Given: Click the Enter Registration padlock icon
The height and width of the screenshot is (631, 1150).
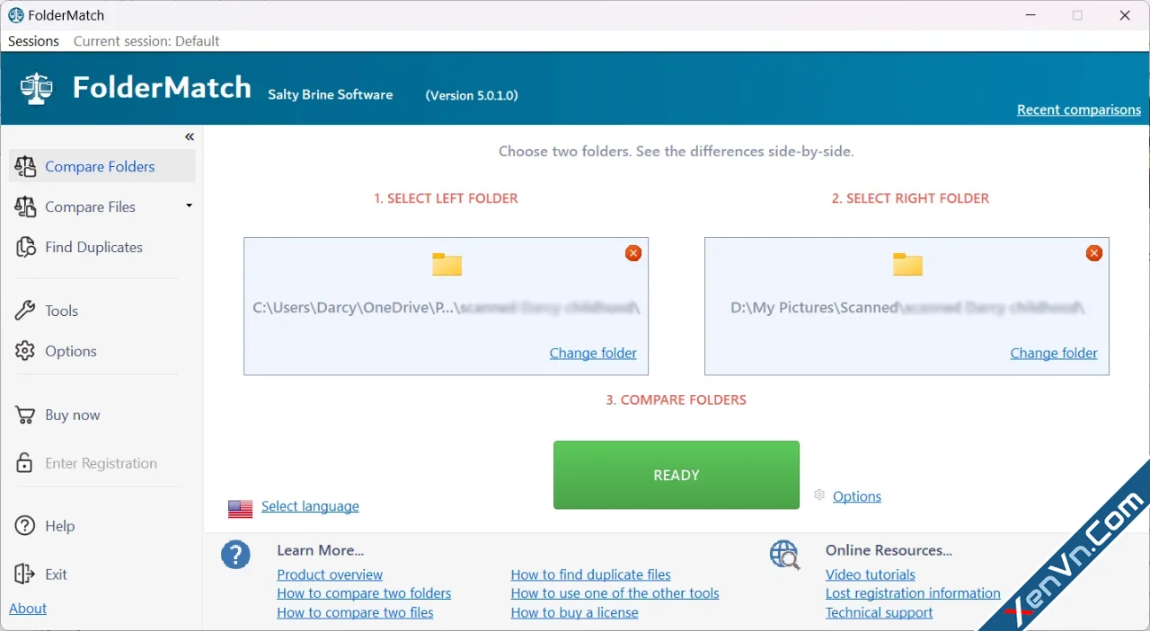Looking at the screenshot, I should (25, 463).
